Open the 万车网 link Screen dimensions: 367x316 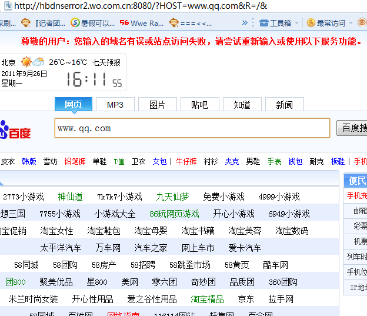pyautogui.click(x=108, y=248)
